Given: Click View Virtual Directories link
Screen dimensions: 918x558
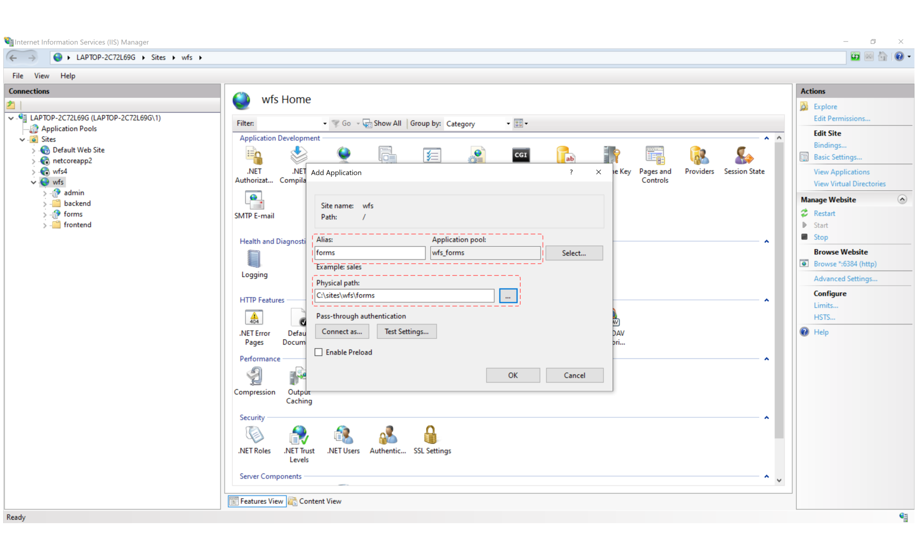Looking at the screenshot, I should tap(850, 184).
